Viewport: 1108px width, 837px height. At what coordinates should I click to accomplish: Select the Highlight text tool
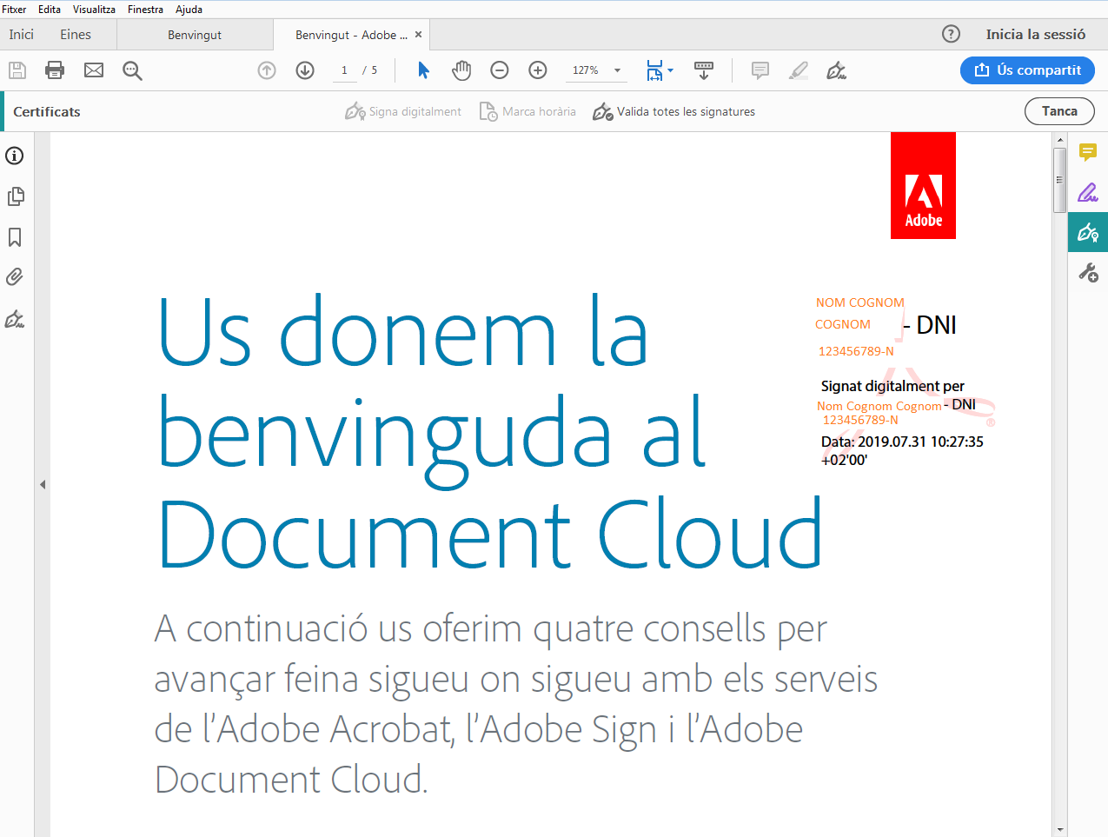[799, 70]
